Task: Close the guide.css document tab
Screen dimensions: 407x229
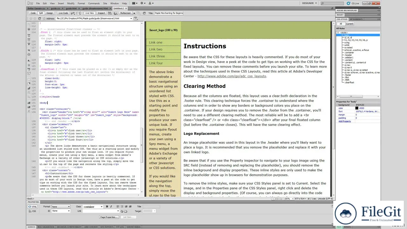Action: pyautogui.click(x=63, y=9)
